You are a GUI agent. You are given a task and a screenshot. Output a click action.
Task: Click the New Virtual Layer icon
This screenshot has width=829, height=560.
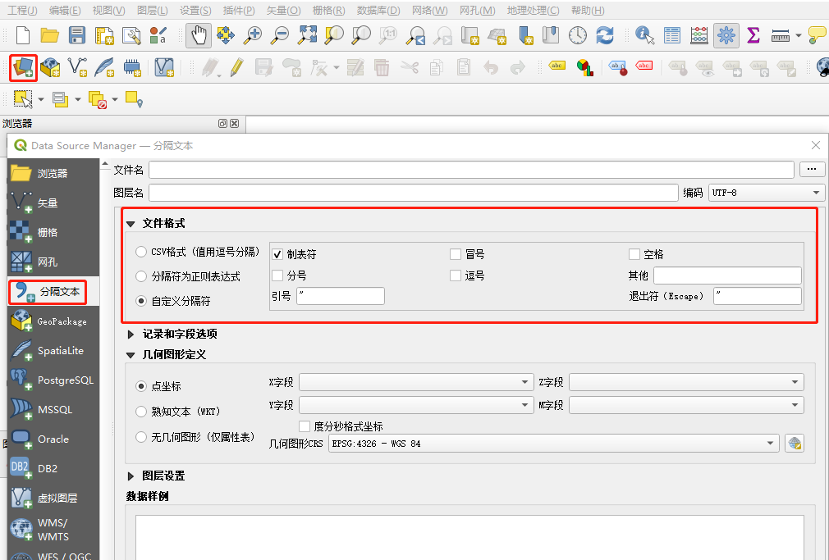164,67
